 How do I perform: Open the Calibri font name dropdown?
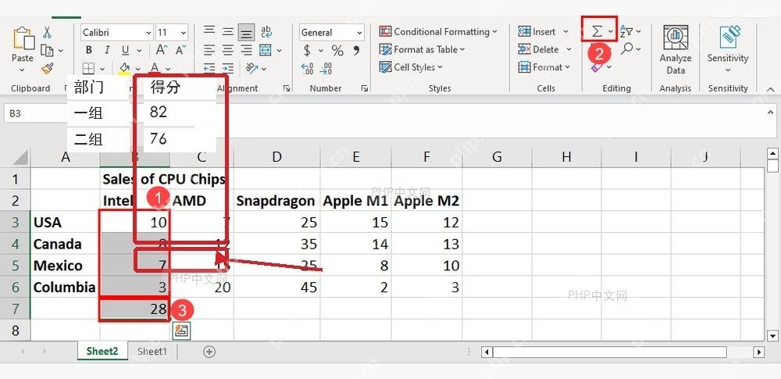pos(148,33)
